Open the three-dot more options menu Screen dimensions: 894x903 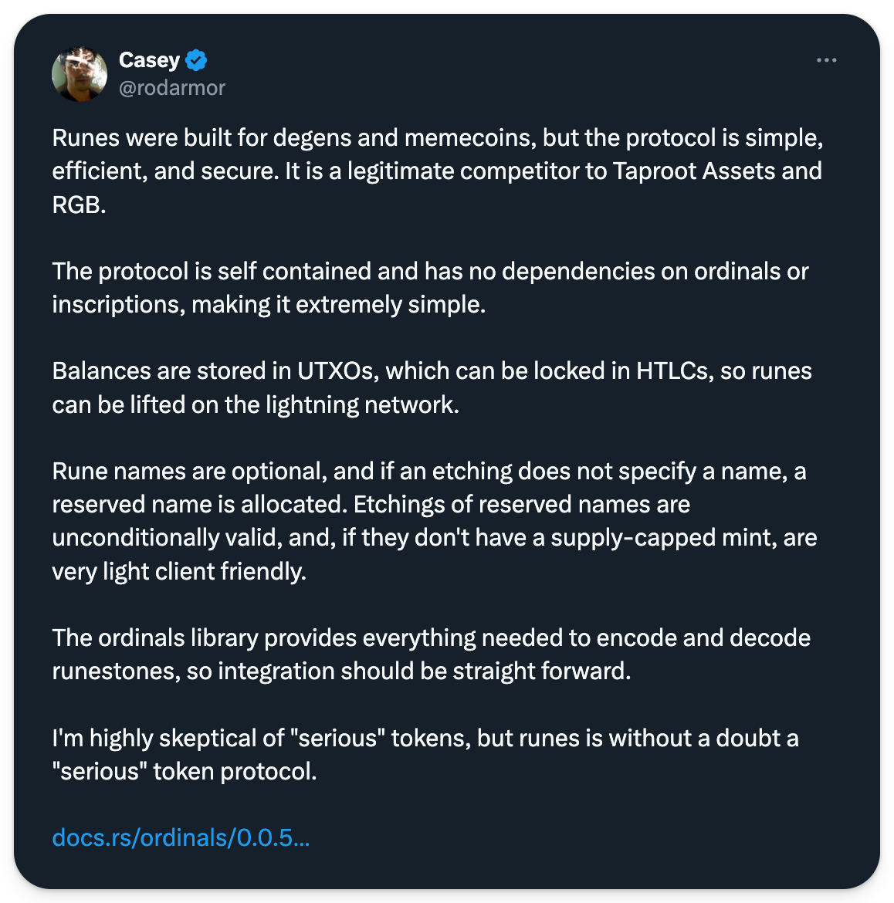coord(826,60)
